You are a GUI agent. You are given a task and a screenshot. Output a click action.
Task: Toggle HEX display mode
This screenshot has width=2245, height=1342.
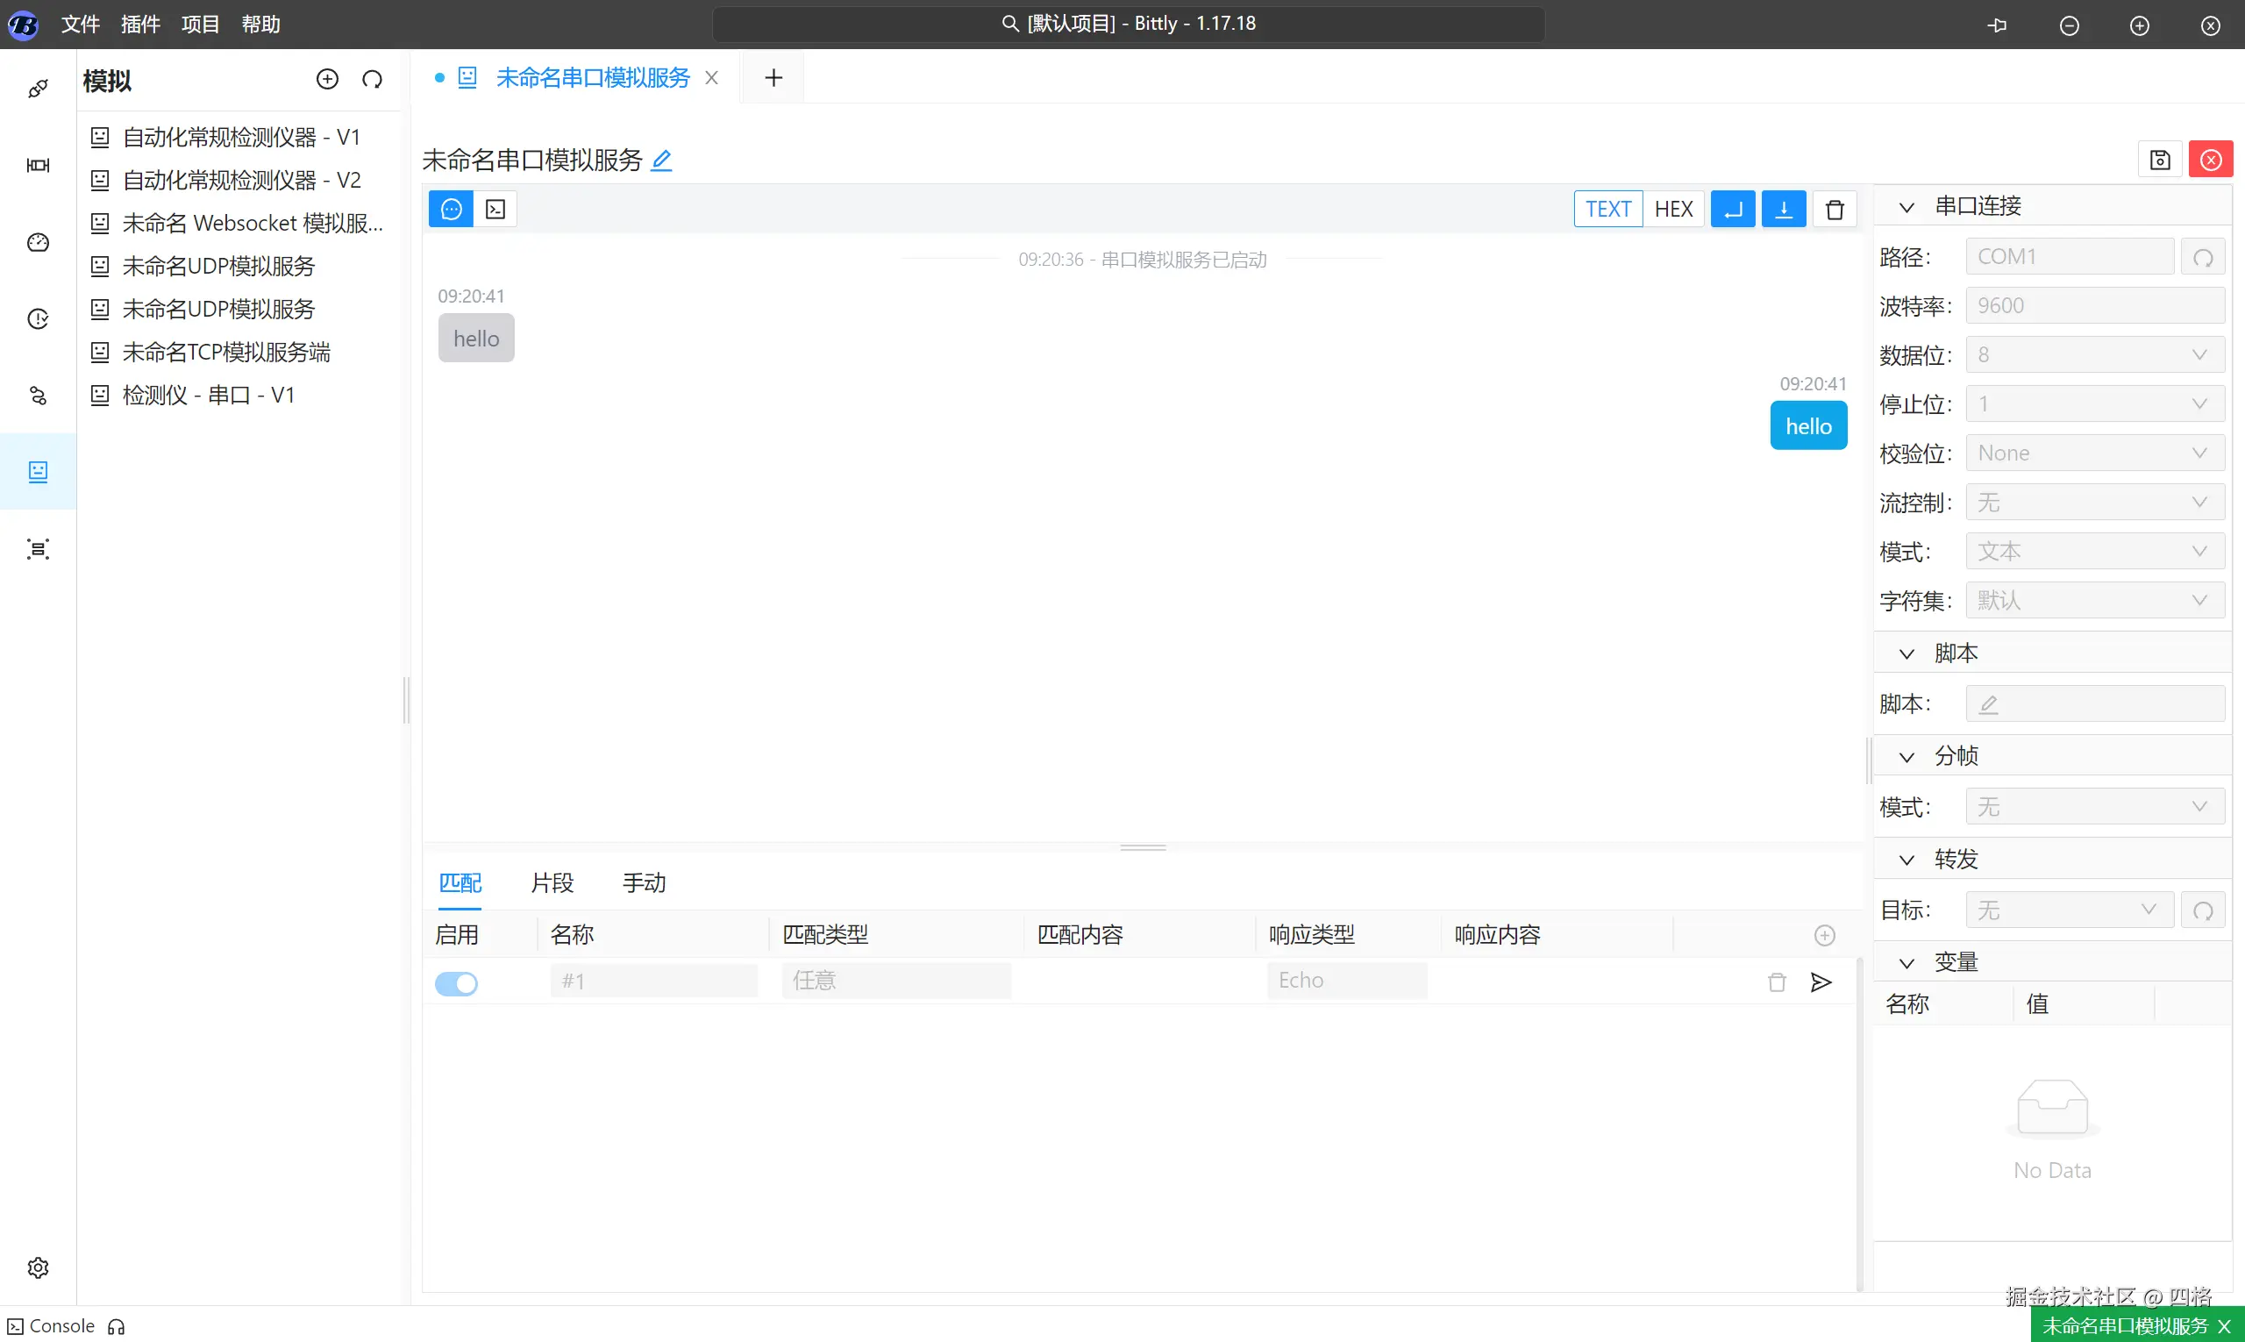(1672, 210)
